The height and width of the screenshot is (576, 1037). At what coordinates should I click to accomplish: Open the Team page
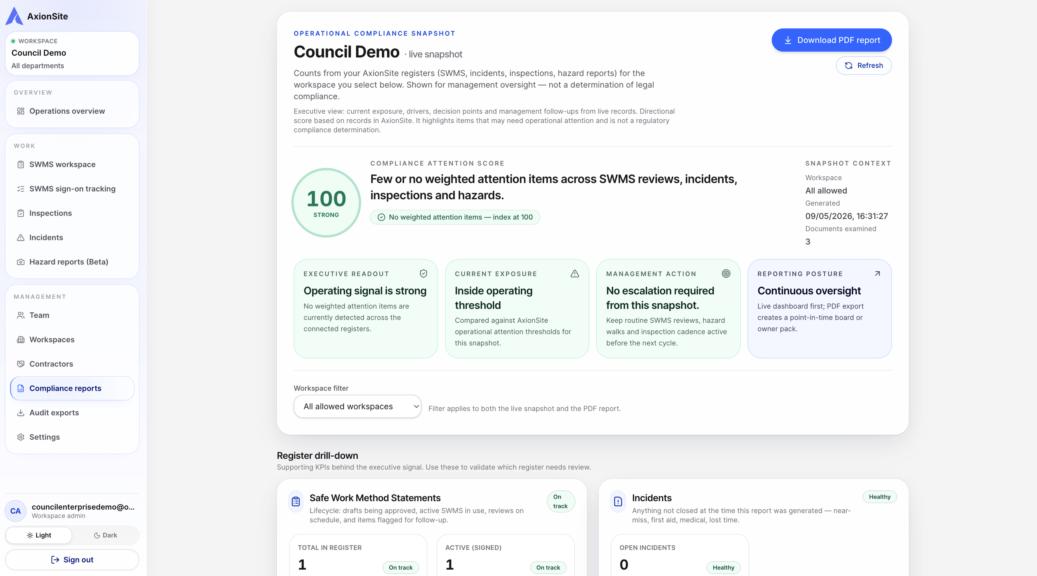click(x=72, y=315)
